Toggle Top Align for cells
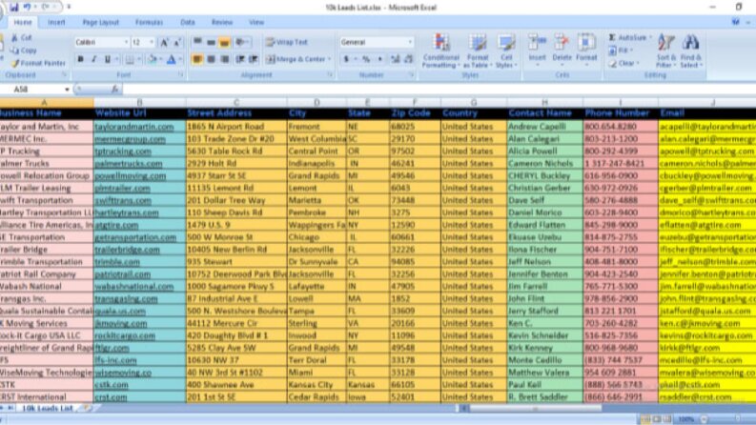 click(x=197, y=42)
